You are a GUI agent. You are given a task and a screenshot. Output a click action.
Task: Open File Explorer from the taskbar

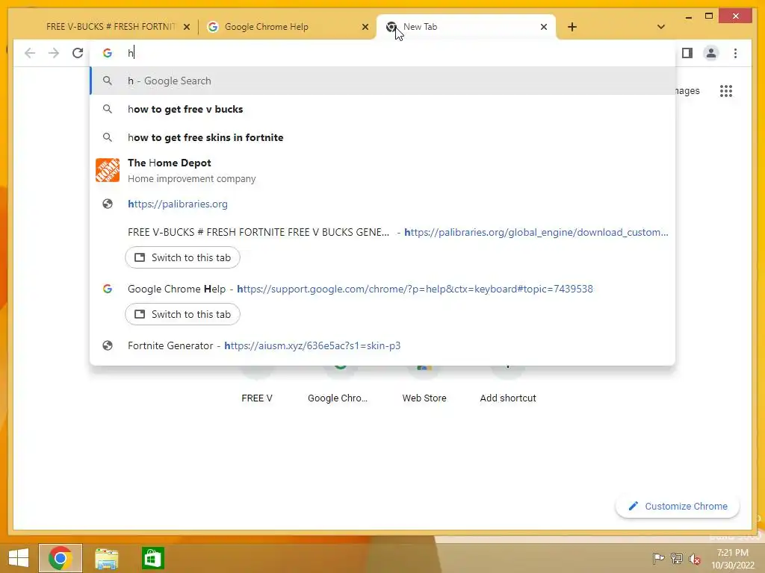coord(107,558)
